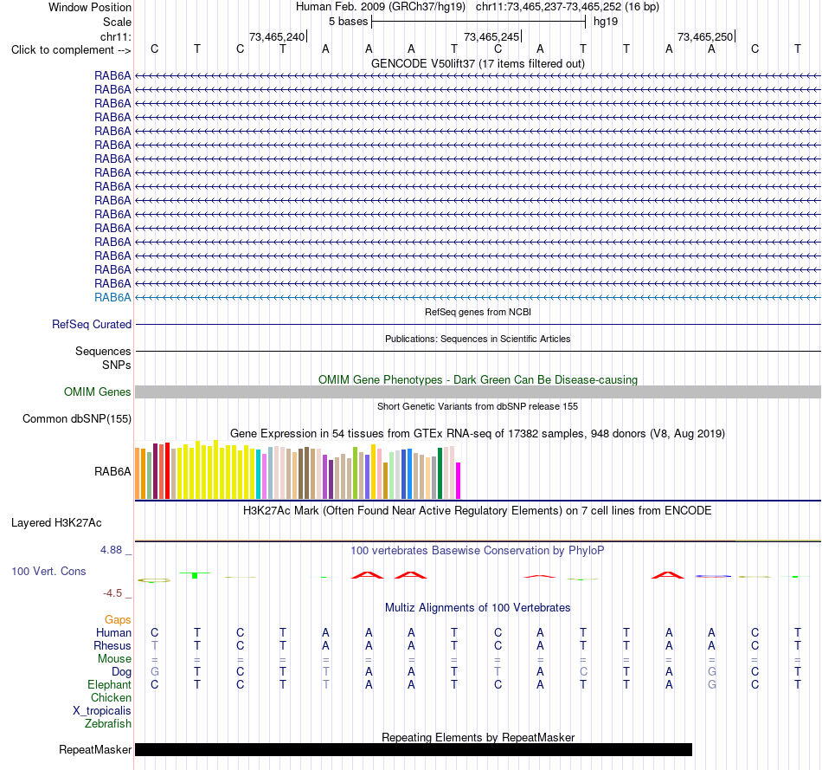Image resolution: width=822 pixels, height=770 pixels.
Task: Click the '100 Vert. Cons' label
Action: (x=48, y=571)
